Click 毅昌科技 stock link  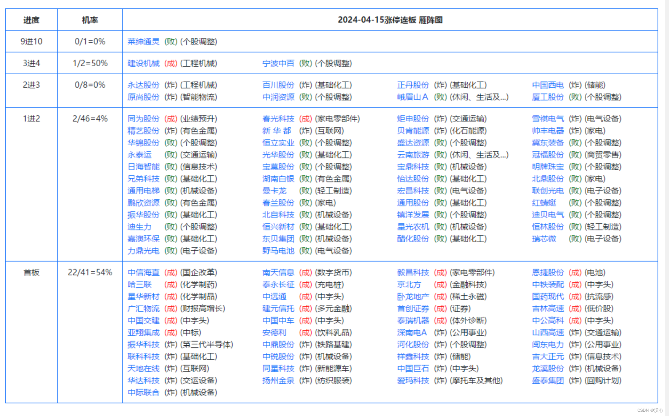click(x=413, y=272)
